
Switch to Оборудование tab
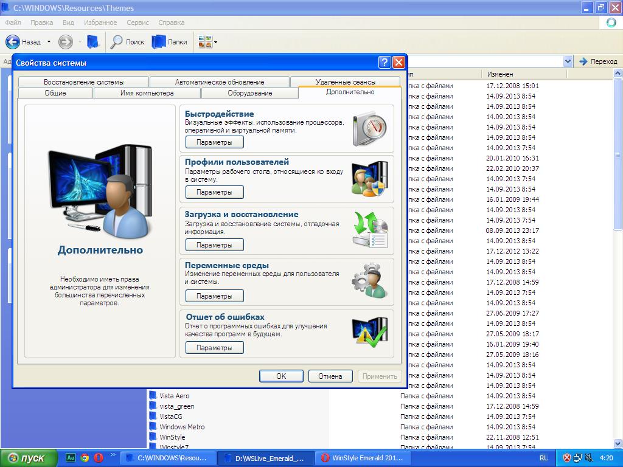pyautogui.click(x=249, y=93)
